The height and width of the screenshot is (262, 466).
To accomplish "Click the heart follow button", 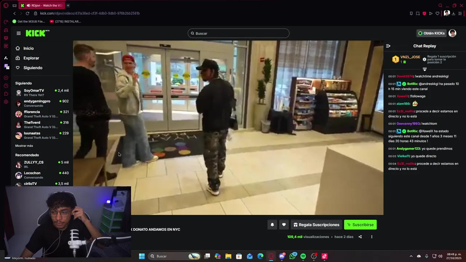I will [x=284, y=225].
